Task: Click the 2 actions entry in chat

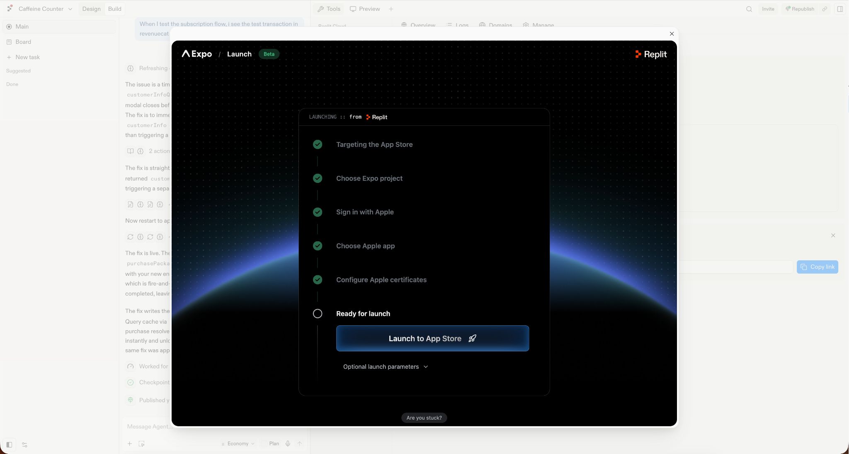Action: [x=148, y=151]
